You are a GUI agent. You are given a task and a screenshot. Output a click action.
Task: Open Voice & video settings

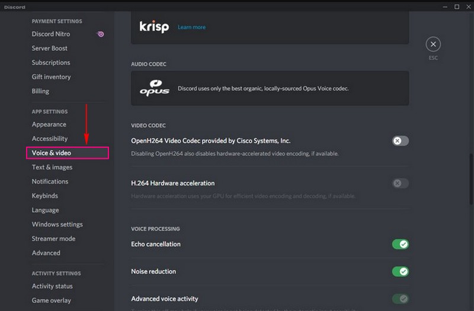click(52, 153)
